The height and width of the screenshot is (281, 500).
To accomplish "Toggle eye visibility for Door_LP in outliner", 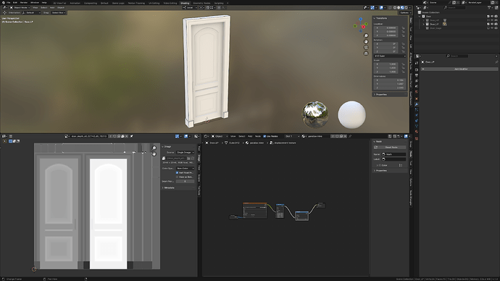I will click(x=492, y=24).
